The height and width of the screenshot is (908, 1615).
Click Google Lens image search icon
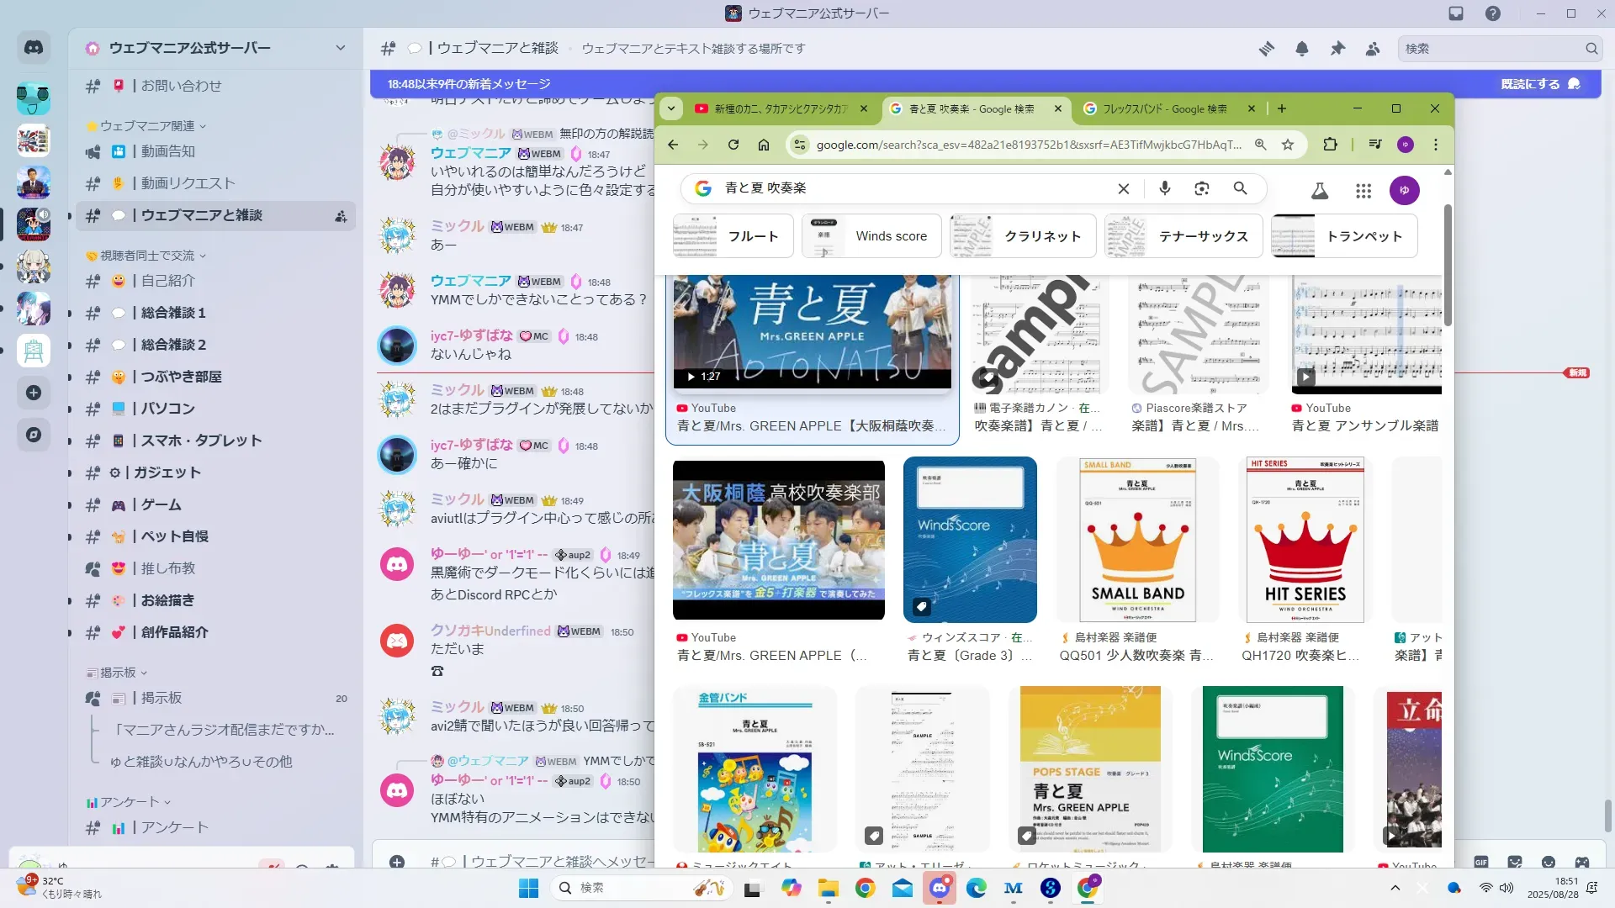1202,188
